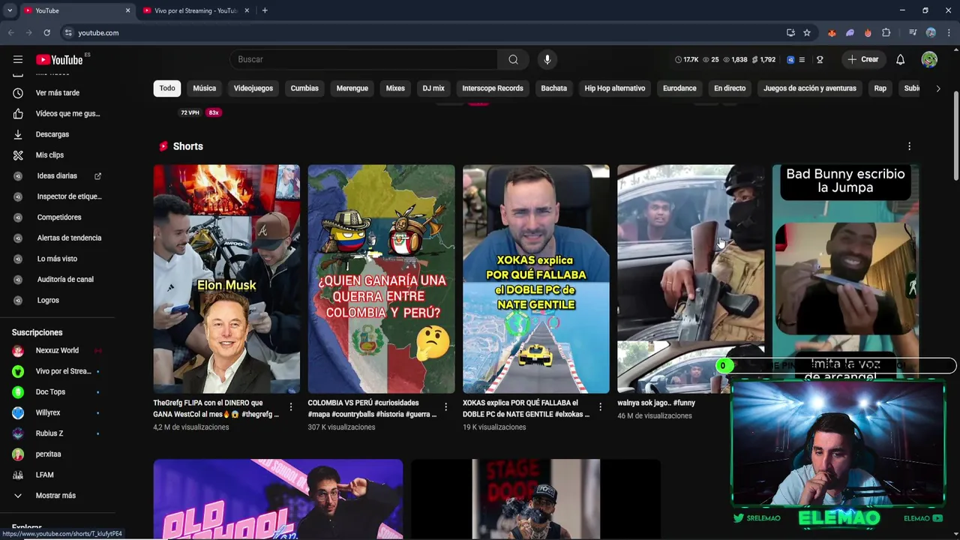Viewport: 960px width, 540px height.
Task: Filter by Interscope Records chip
Action: (493, 88)
